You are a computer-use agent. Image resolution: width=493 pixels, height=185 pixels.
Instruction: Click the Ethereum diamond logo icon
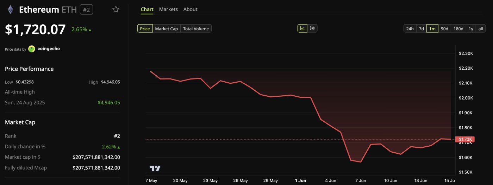click(x=11, y=9)
